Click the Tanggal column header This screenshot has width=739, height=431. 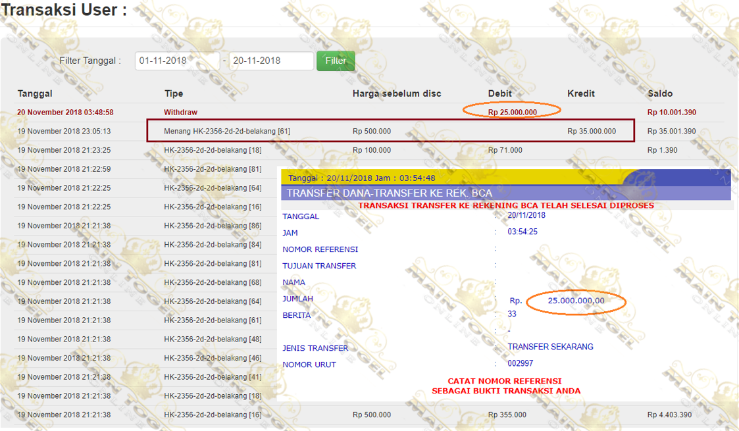click(x=35, y=93)
